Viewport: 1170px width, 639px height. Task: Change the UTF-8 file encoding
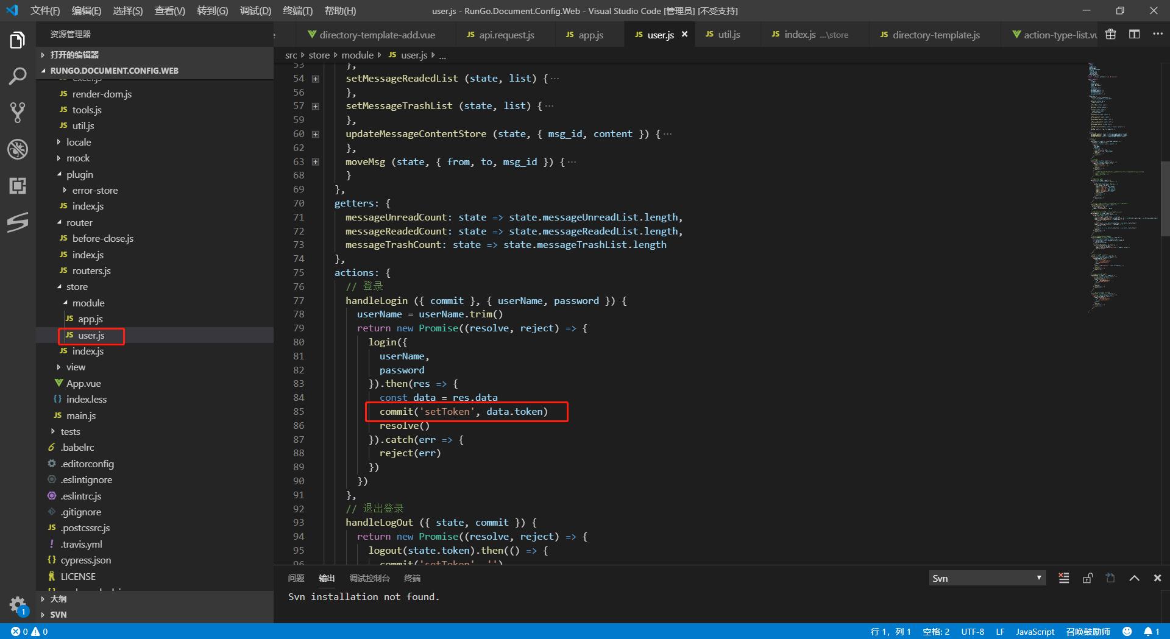[973, 632]
